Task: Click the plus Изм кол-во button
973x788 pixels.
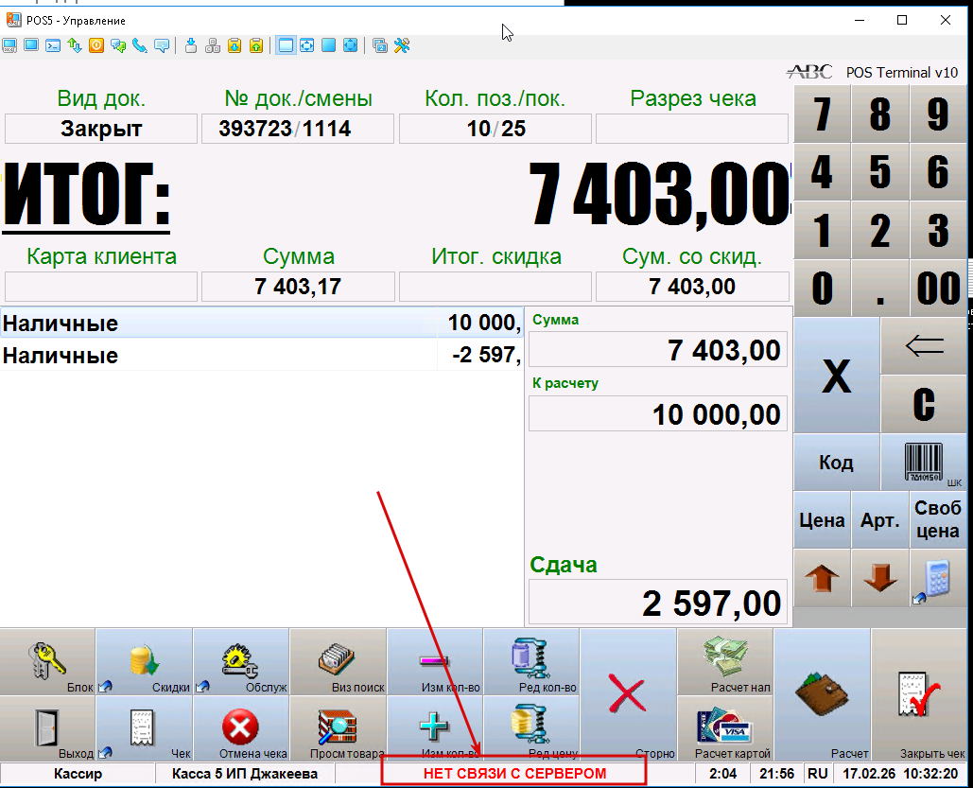Action: pyautogui.click(x=435, y=728)
